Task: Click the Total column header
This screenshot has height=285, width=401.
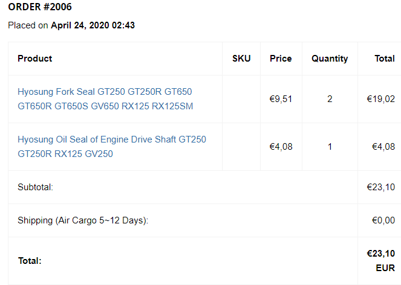Action: [385, 59]
